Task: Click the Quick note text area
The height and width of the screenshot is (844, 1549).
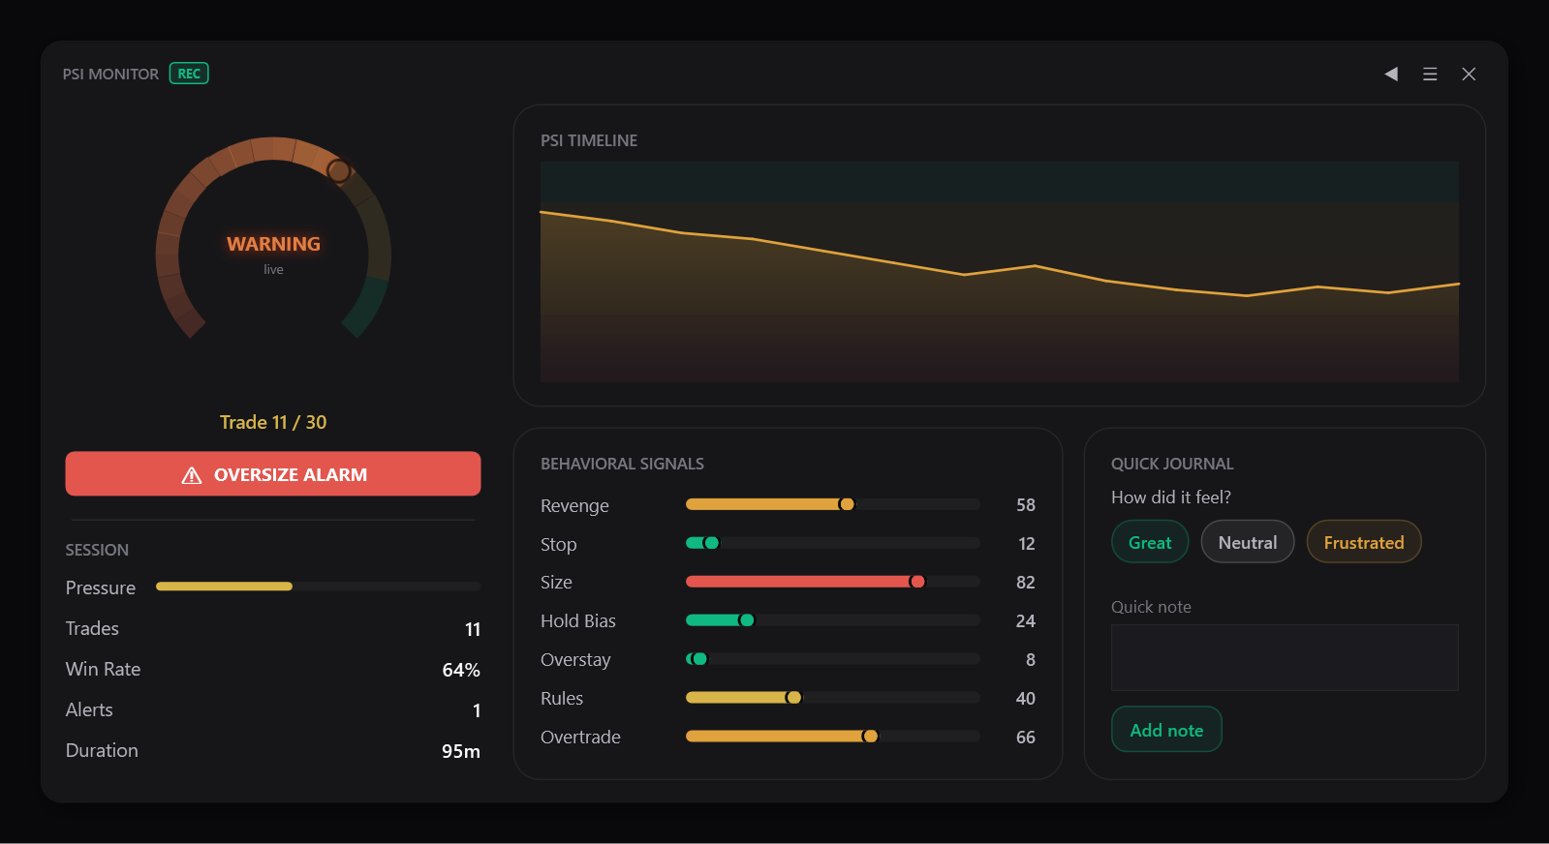Action: [x=1285, y=657]
